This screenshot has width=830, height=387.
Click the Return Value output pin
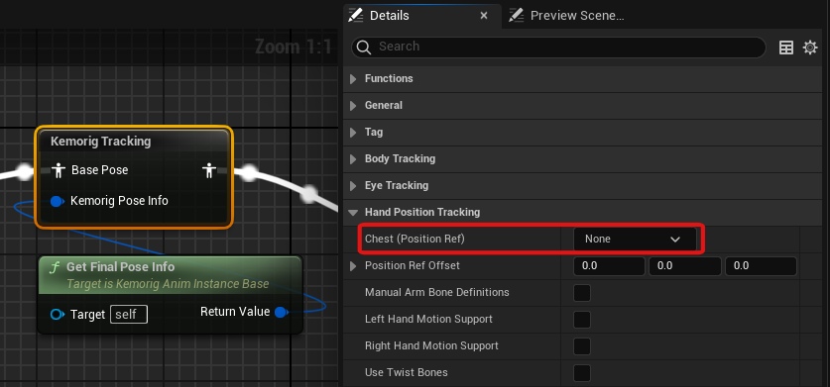tap(281, 312)
